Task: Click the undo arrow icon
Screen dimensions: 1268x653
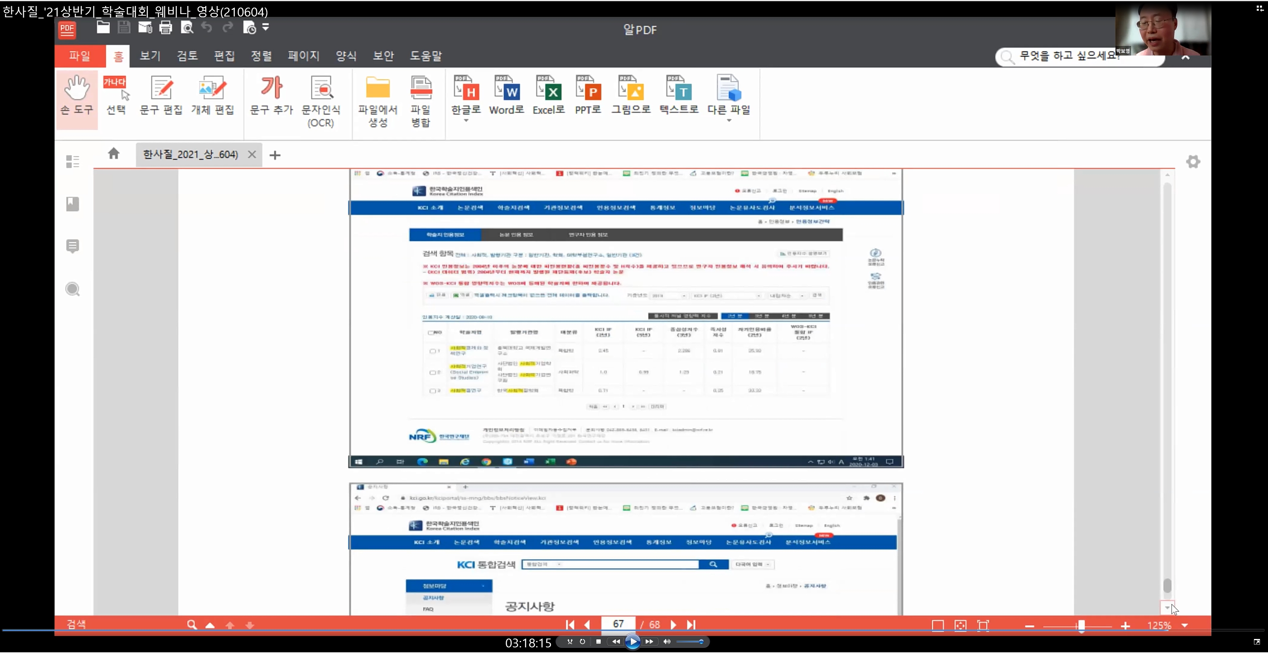Action: click(207, 28)
